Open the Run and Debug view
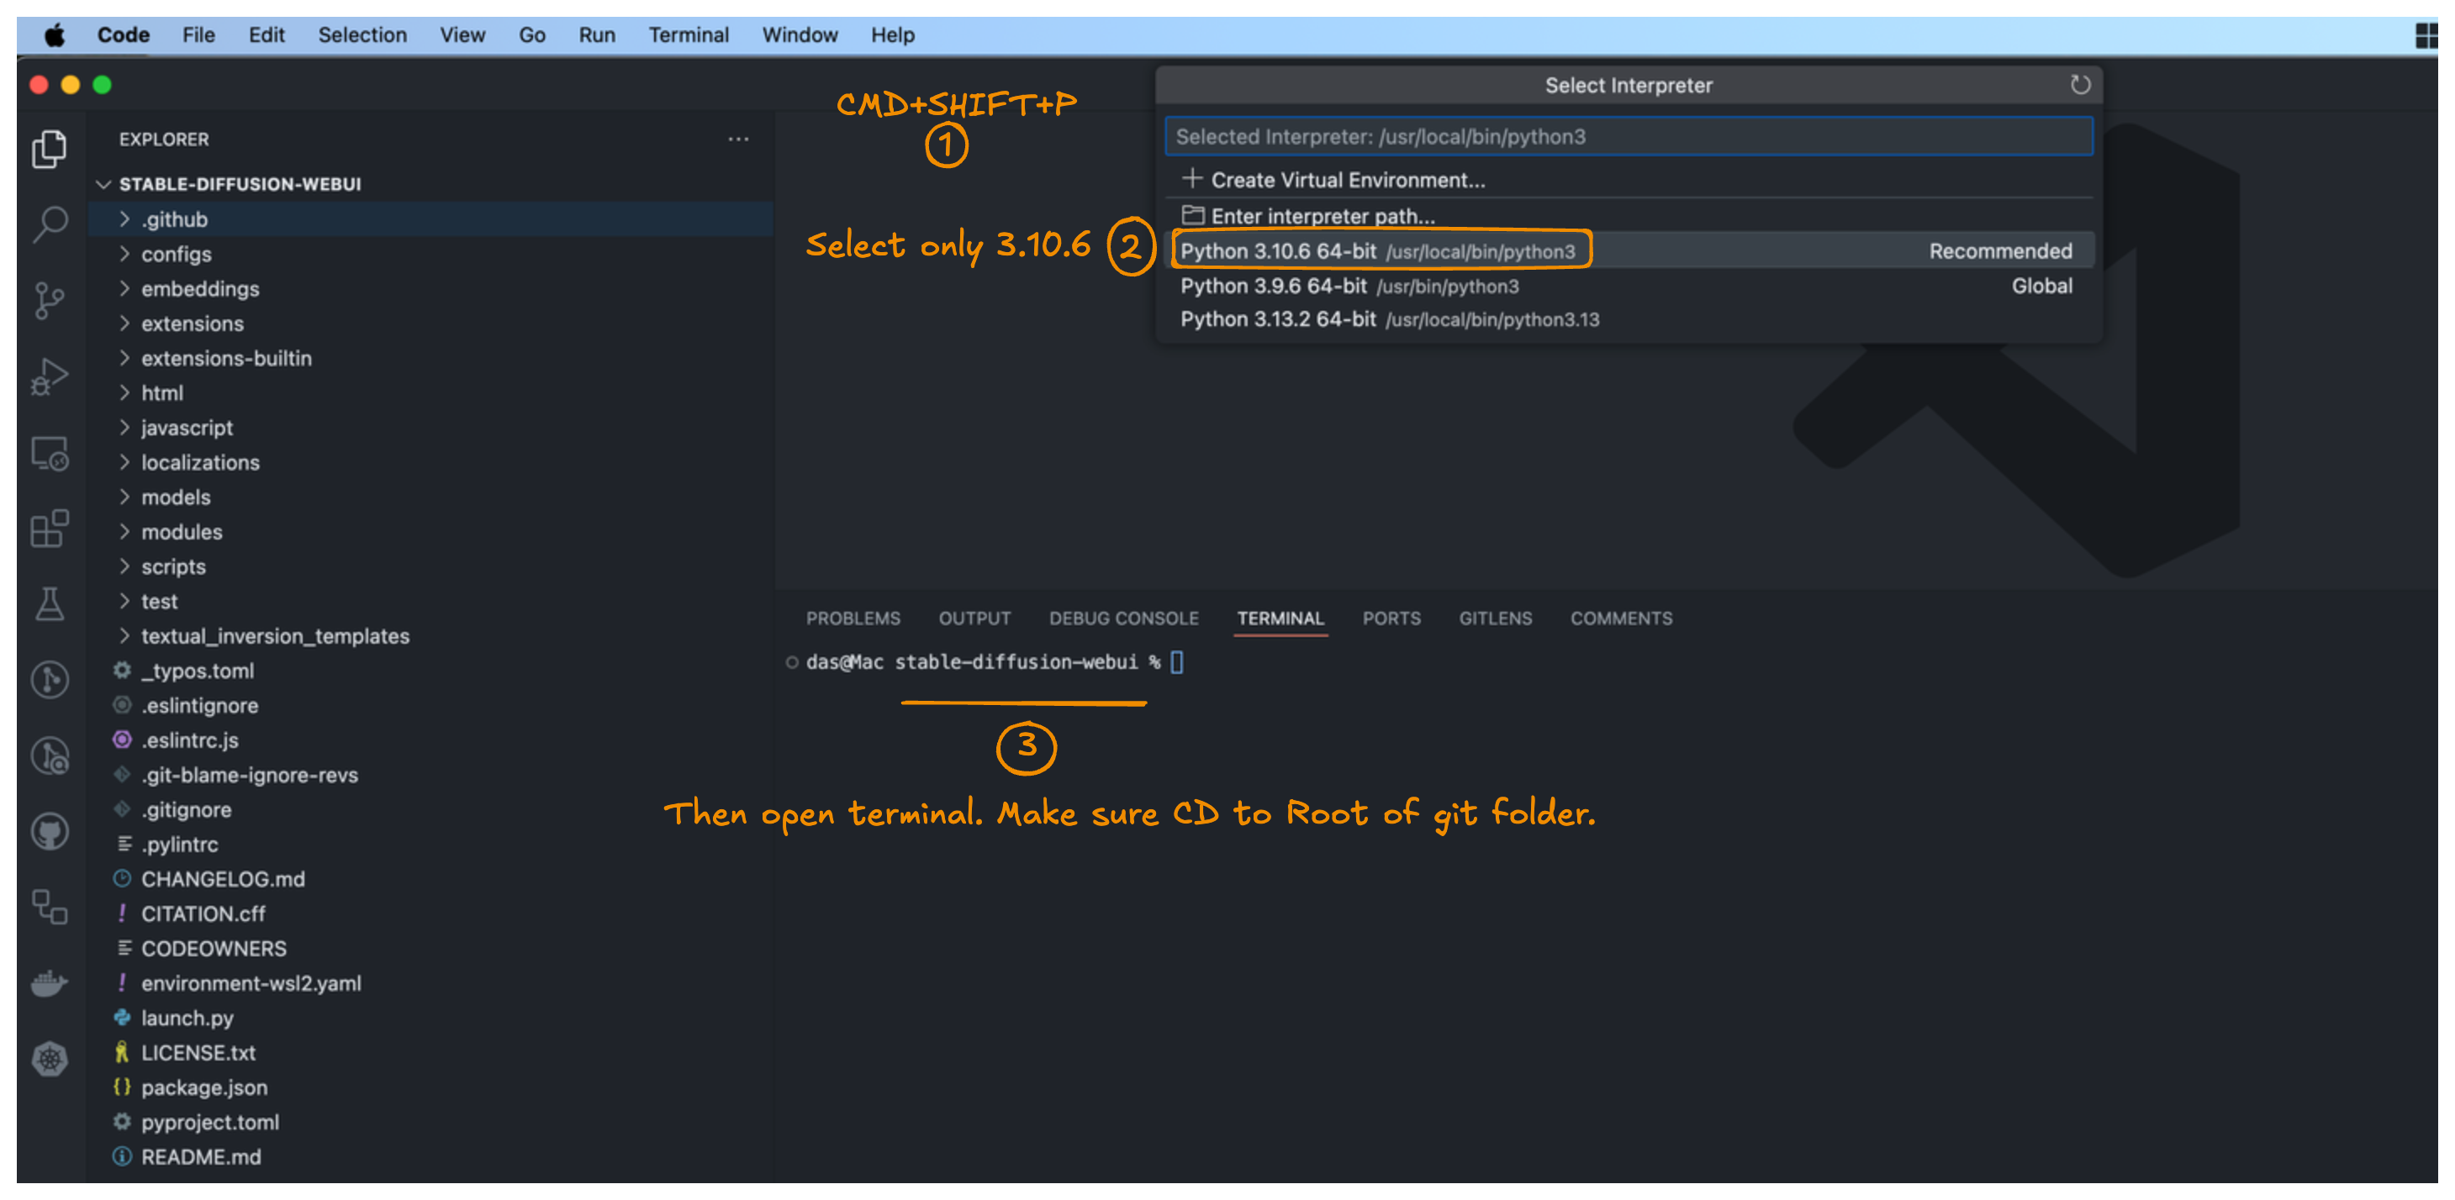 (50, 377)
